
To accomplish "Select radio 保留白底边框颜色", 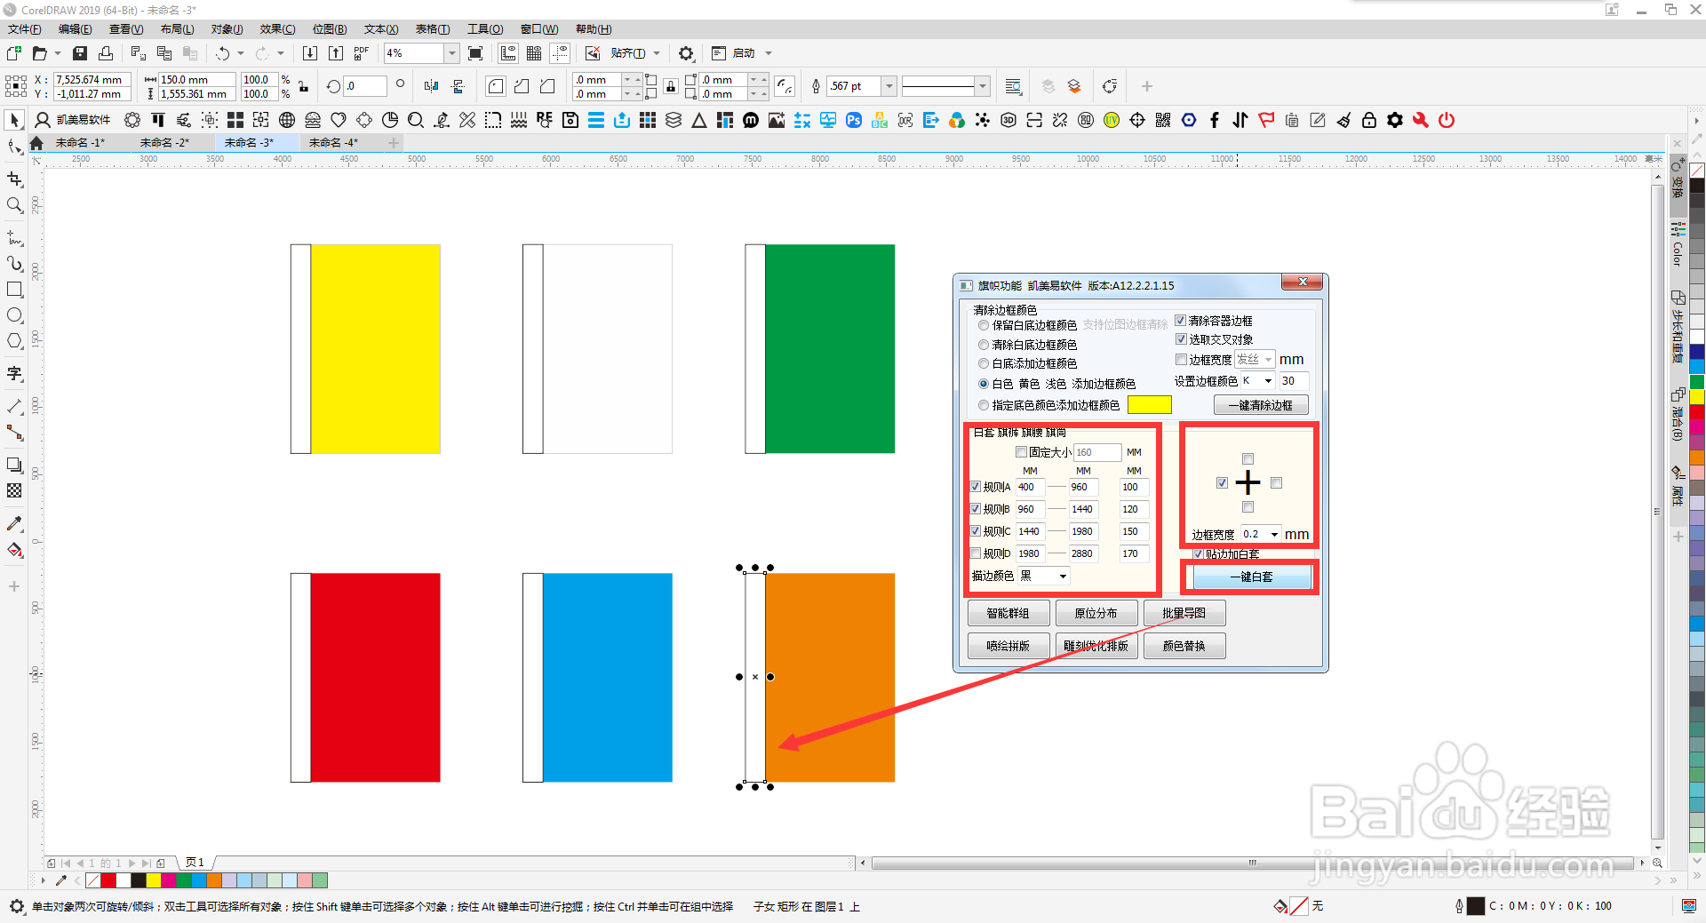I will [x=984, y=325].
